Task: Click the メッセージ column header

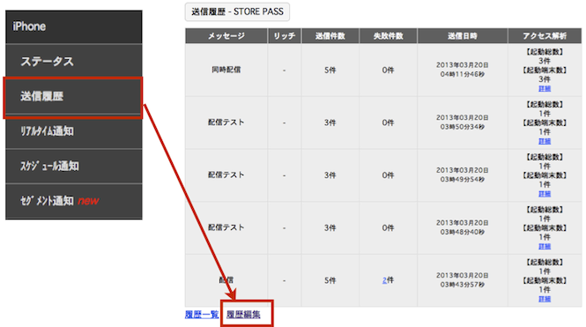Action: 226,36
